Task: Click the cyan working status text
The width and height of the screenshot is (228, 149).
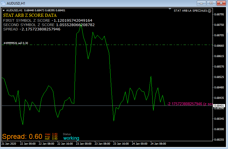Action: point(71,138)
